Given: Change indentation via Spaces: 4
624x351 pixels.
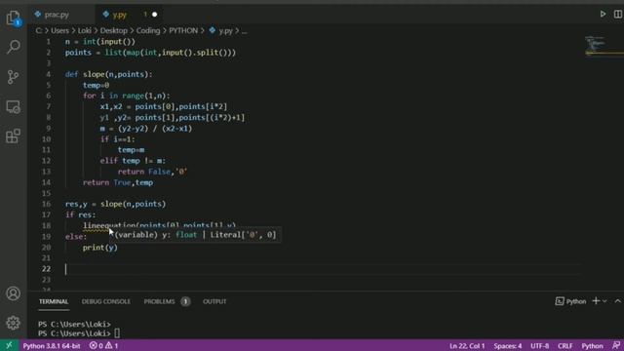Looking at the screenshot, I should tap(508, 346).
